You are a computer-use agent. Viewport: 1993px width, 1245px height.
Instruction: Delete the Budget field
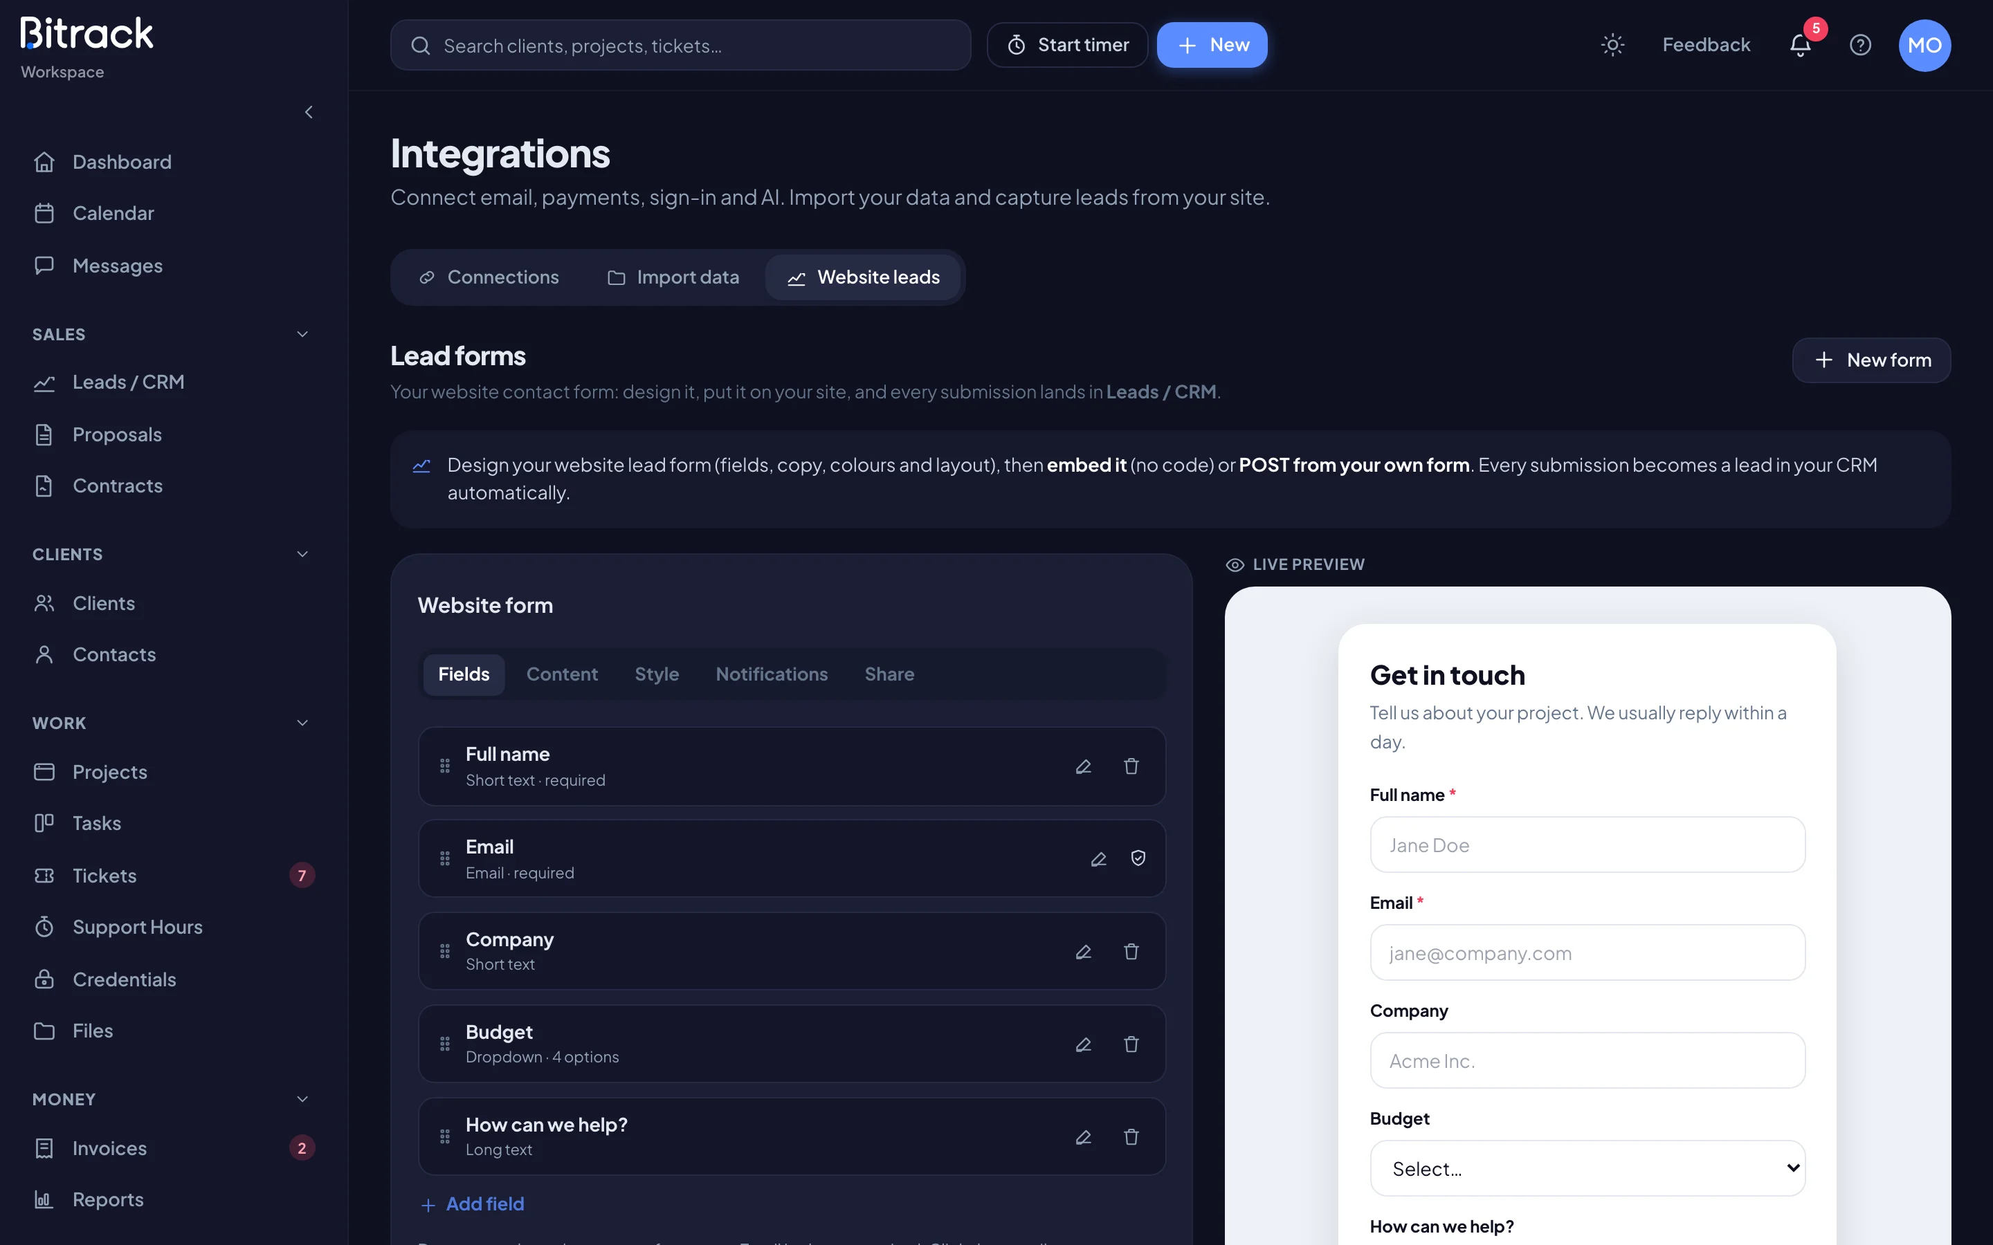tap(1131, 1044)
